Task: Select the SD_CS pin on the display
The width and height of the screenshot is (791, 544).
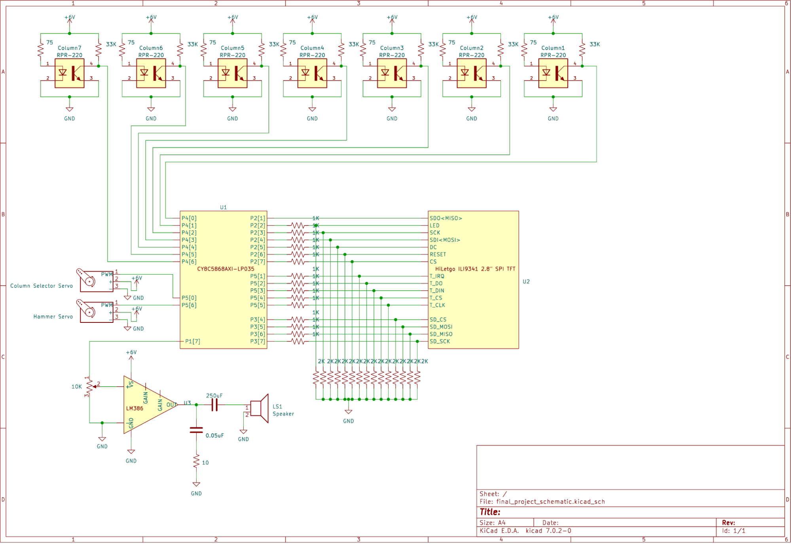Action: (438, 320)
